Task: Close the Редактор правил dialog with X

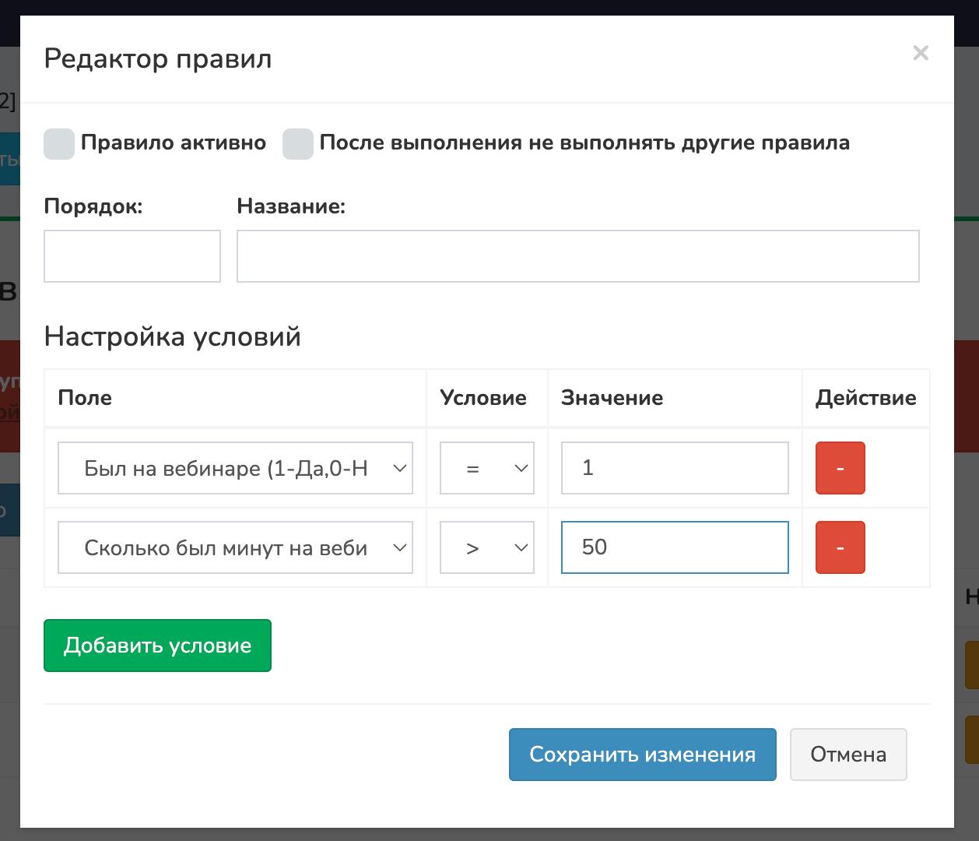Action: 921,53
